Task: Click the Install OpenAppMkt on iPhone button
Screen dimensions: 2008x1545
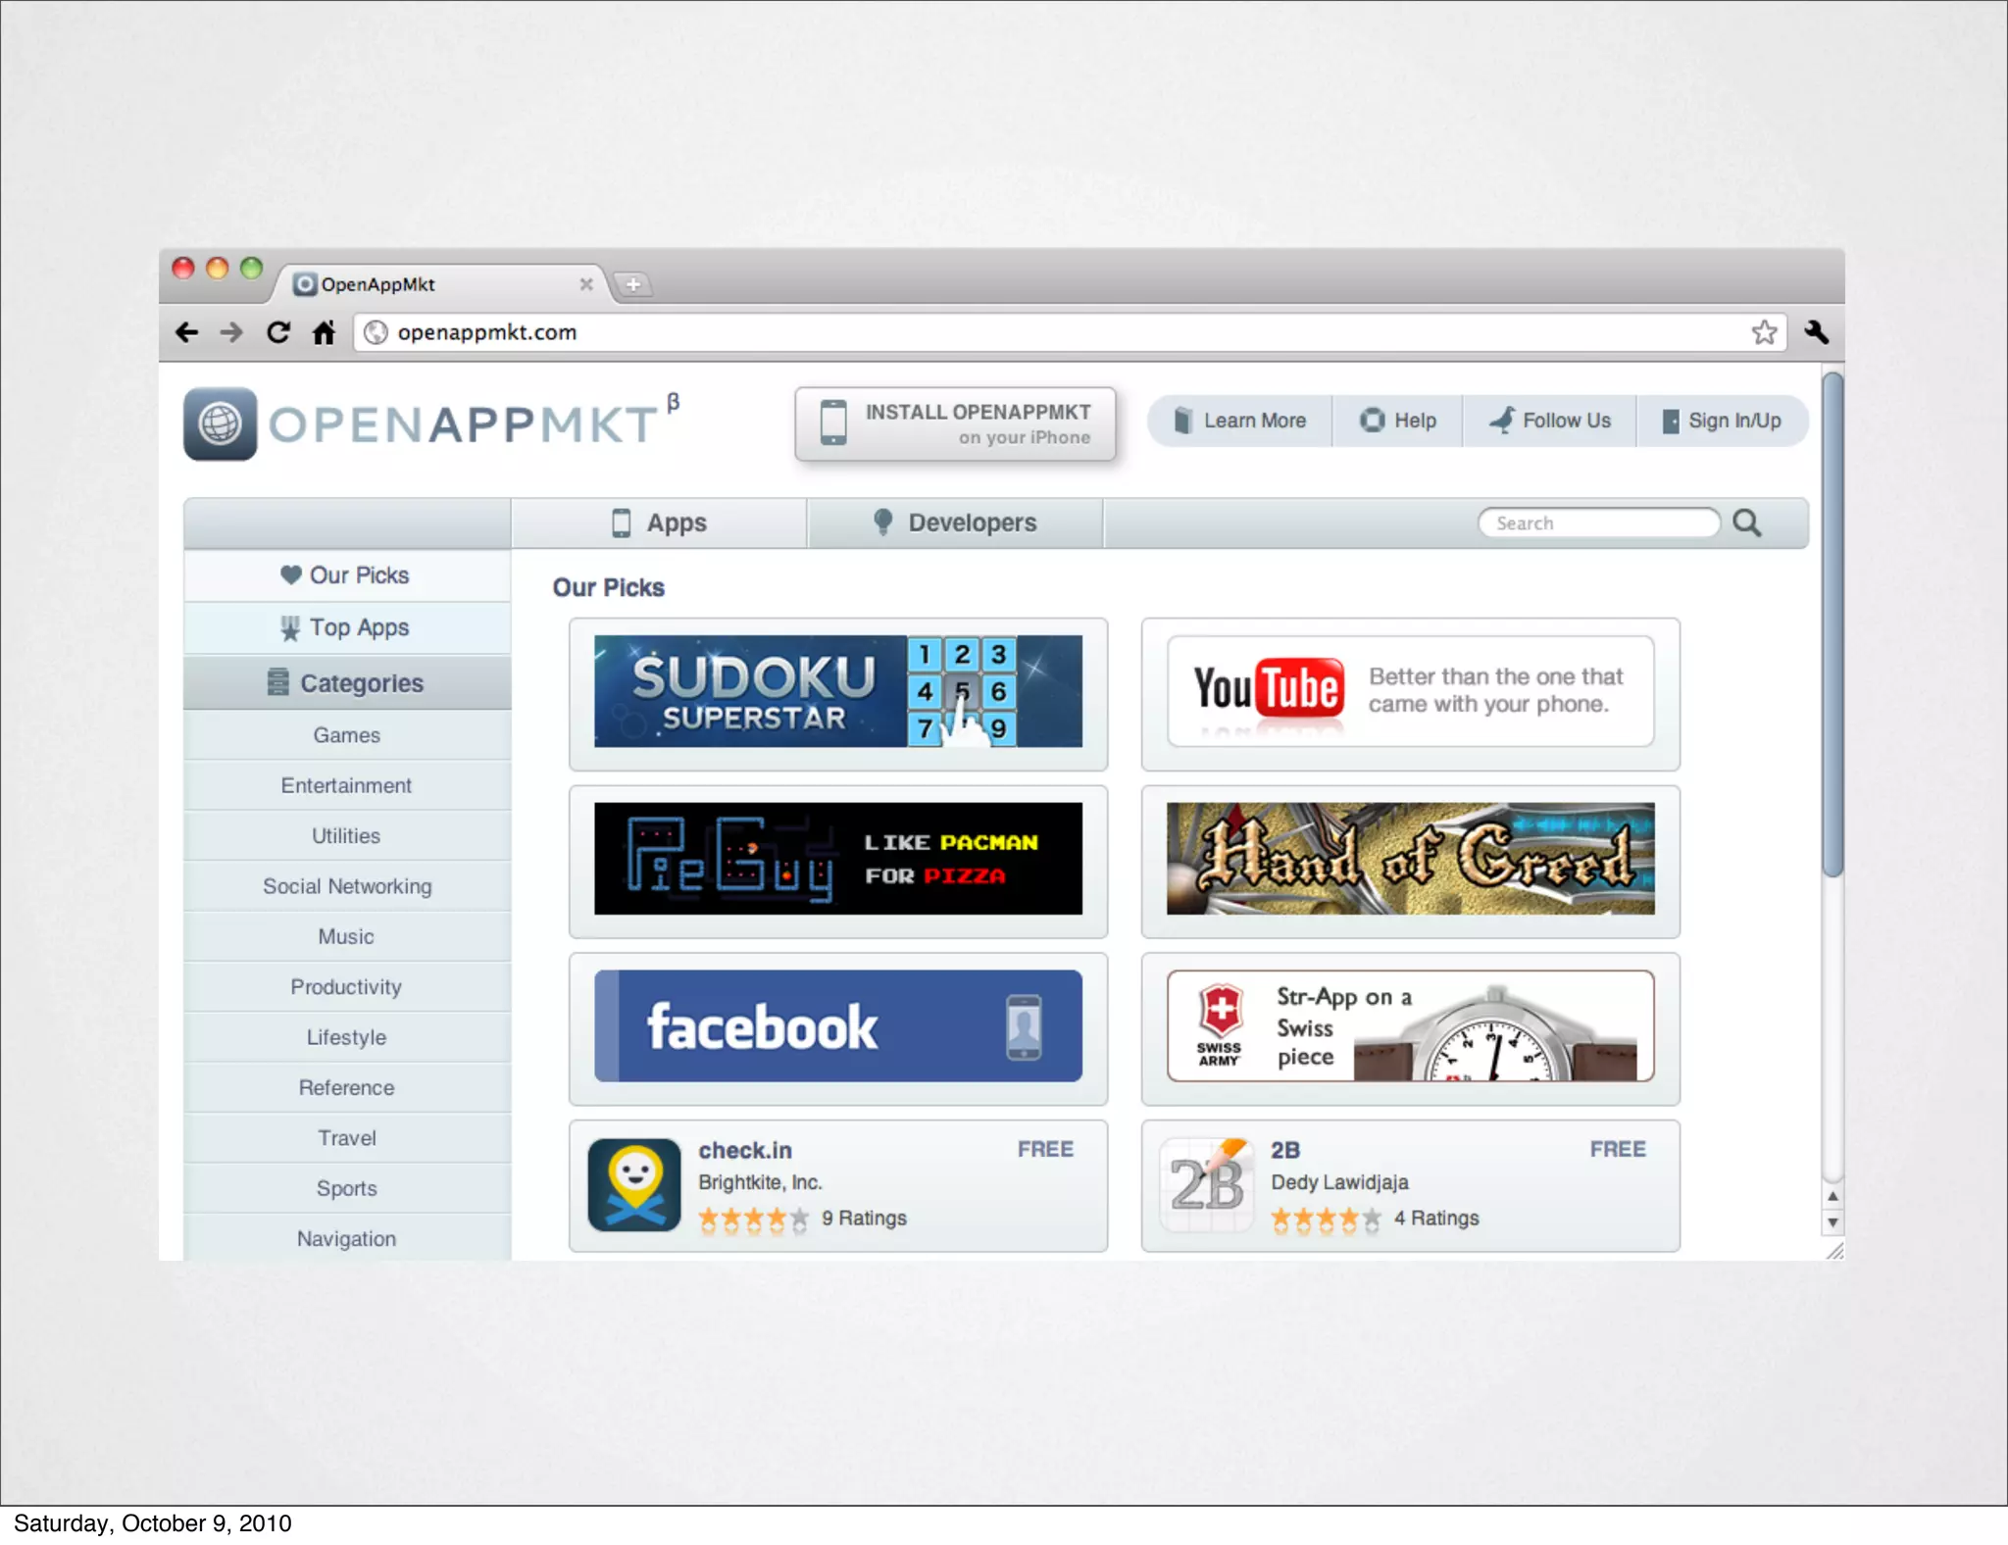Action: tap(955, 424)
